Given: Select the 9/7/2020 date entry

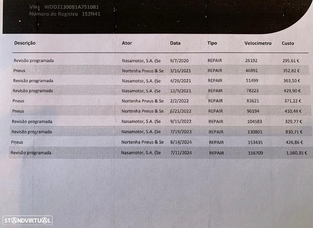Looking at the screenshot, I should (179, 61).
